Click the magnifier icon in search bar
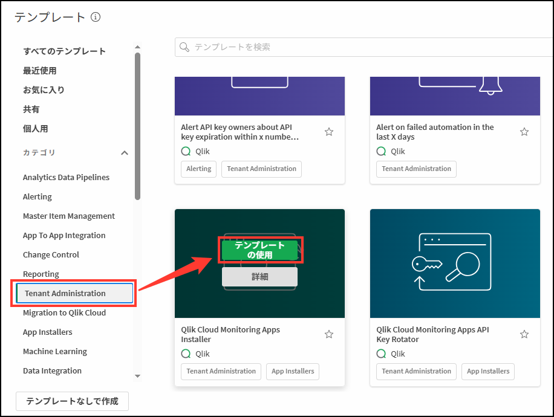Screen dimensions: 554x417 (184, 47)
